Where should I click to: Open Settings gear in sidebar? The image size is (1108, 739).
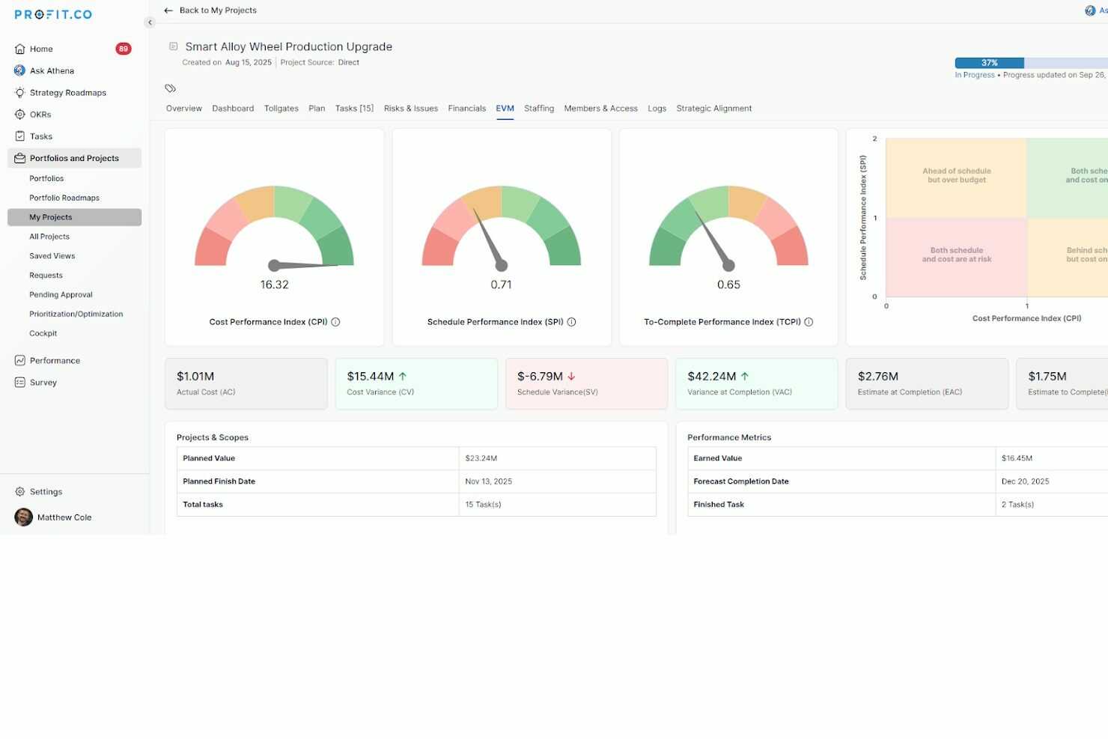click(x=20, y=492)
